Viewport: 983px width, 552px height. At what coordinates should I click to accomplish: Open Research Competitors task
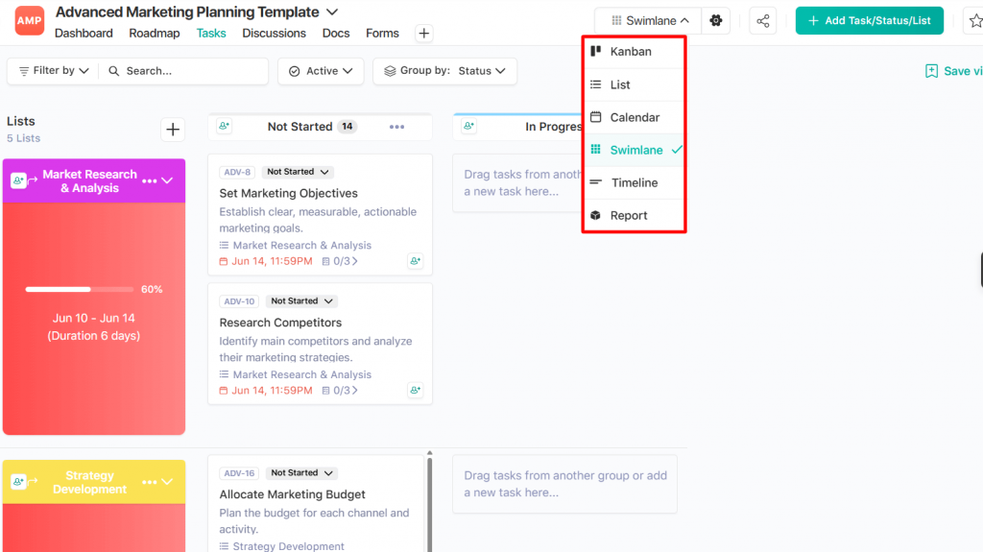pos(280,323)
